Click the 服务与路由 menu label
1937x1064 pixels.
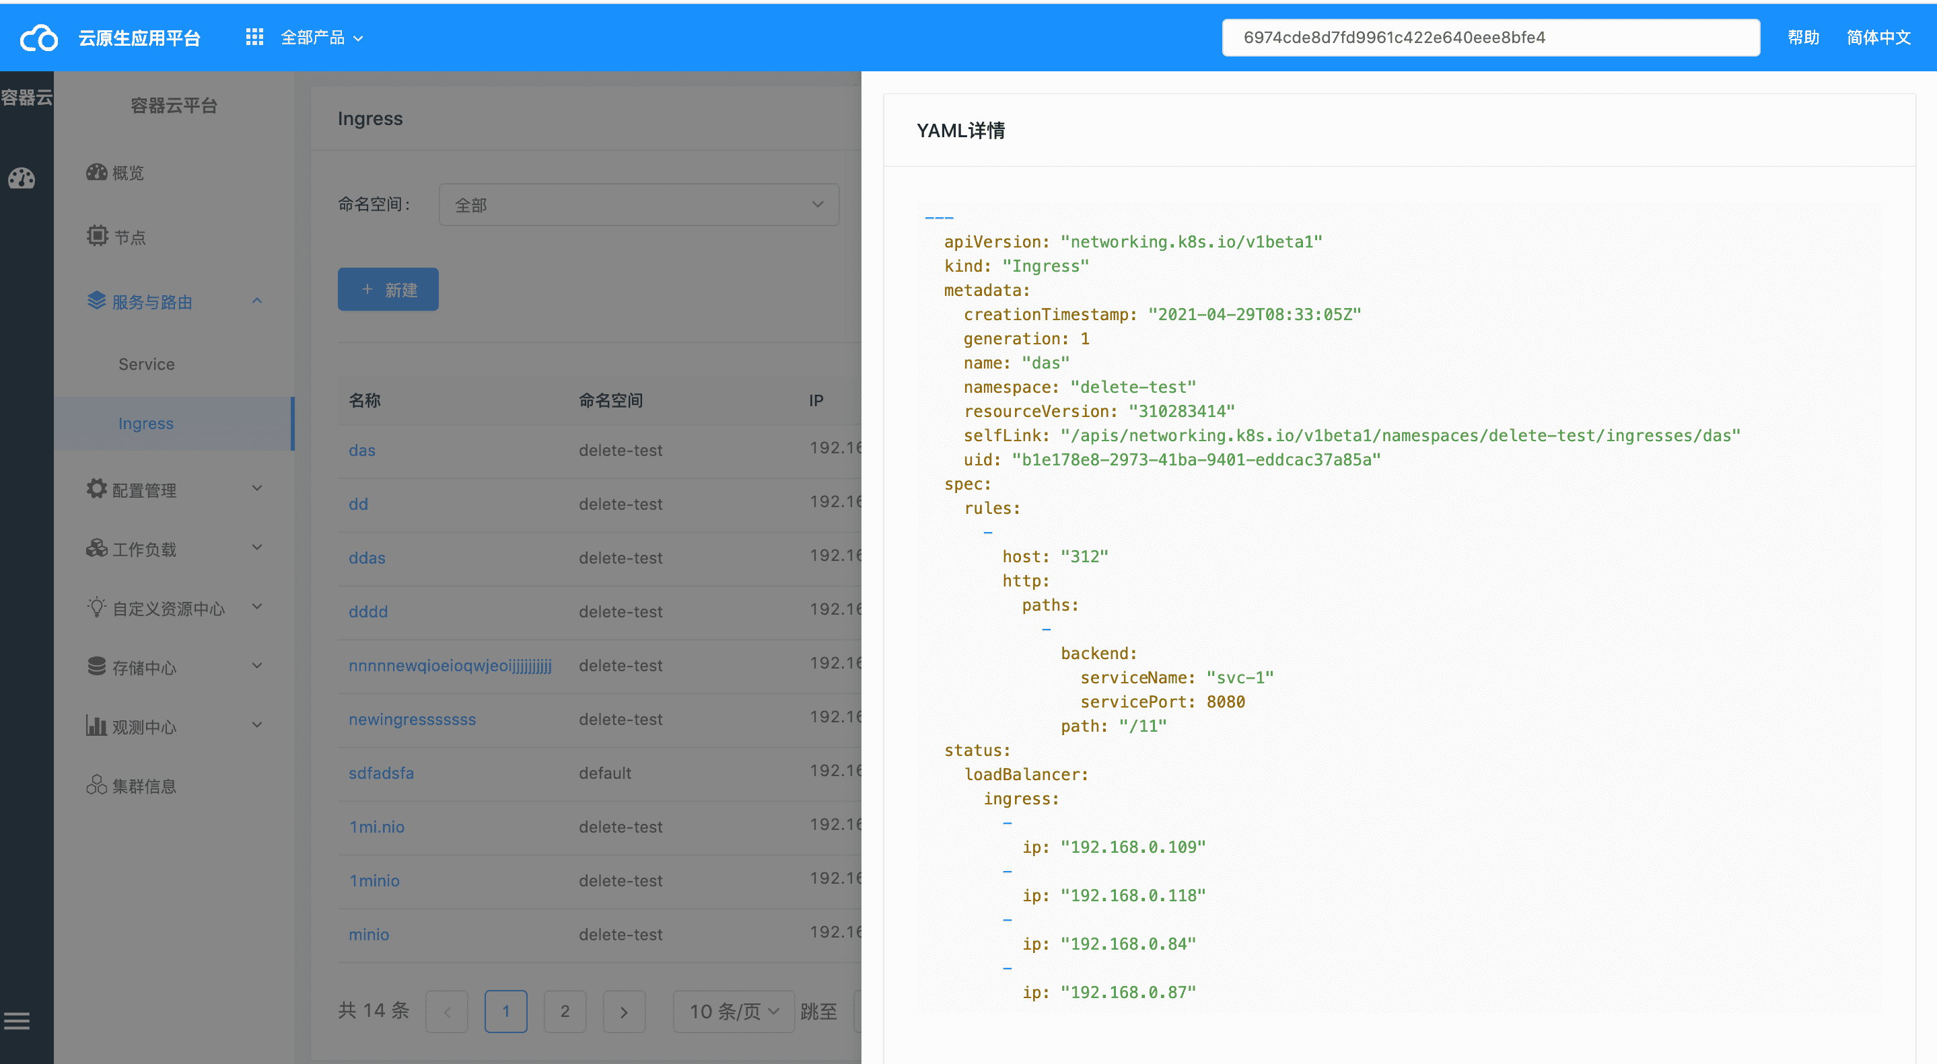coord(152,301)
